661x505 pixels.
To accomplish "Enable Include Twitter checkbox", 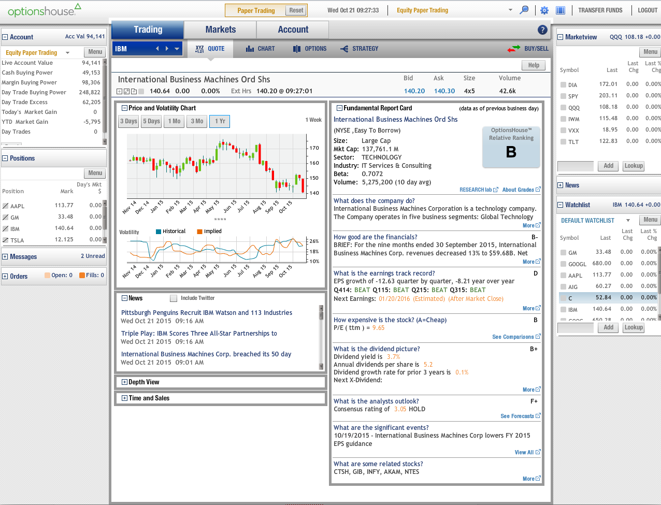I will pos(174,298).
